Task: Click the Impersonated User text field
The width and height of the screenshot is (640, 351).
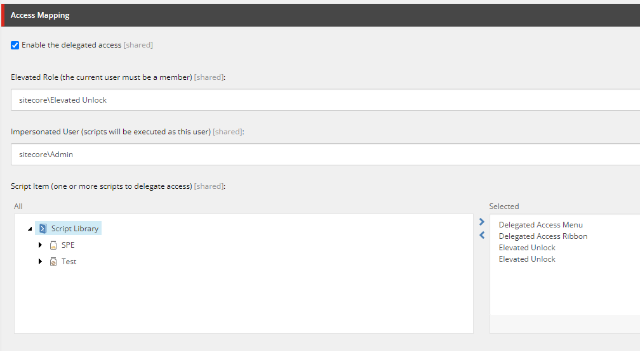Action: [317, 155]
